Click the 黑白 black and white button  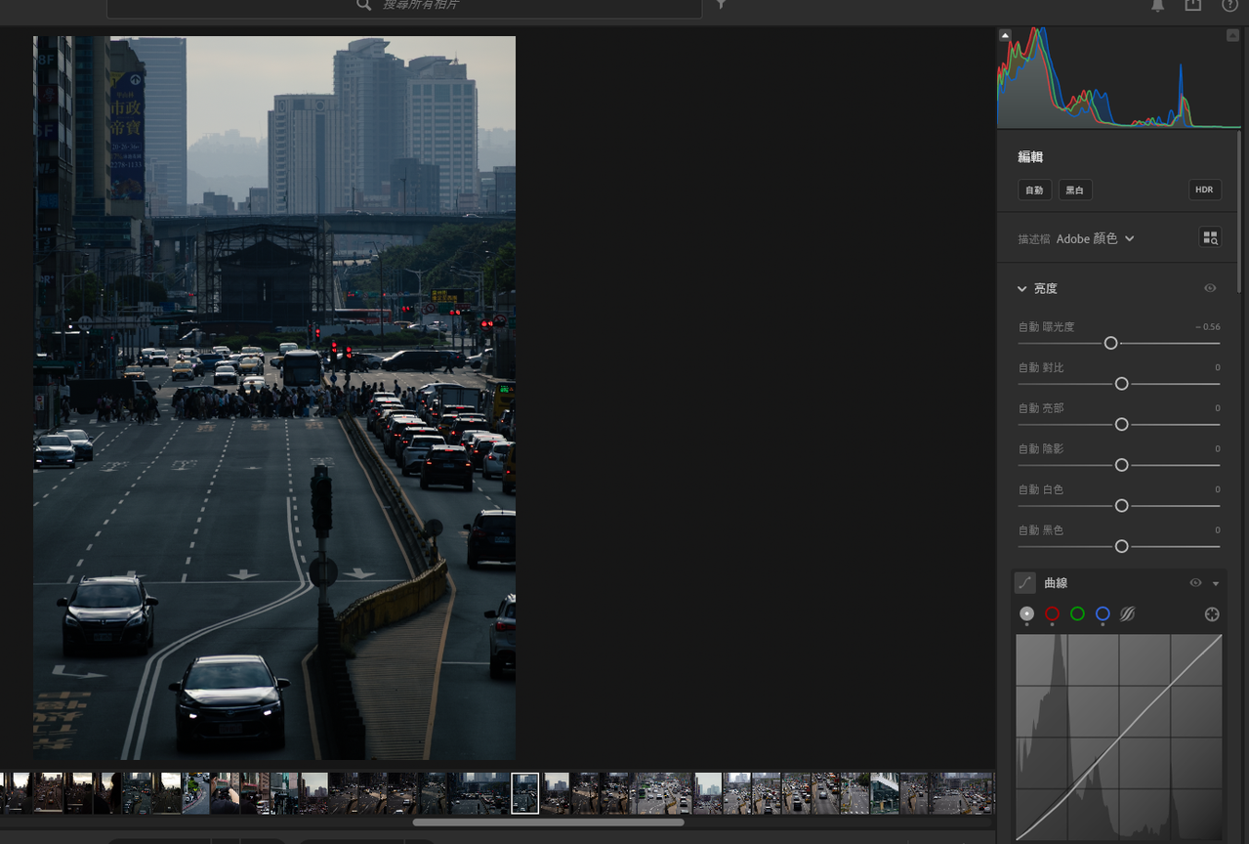coord(1075,190)
